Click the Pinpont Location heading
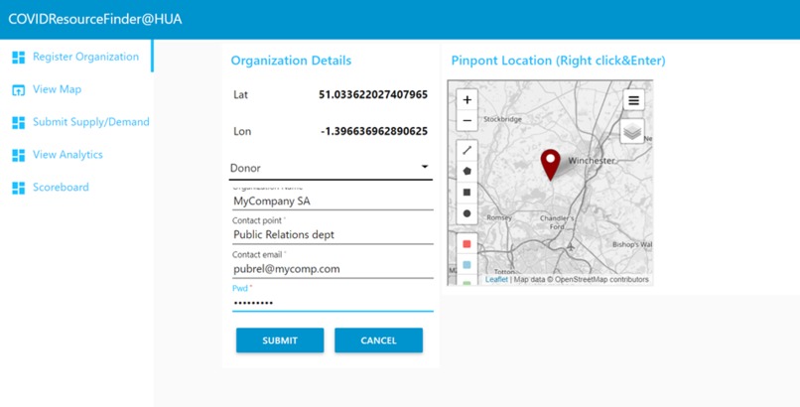Image resolution: width=800 pixels, height=407 pixels. (x=558, y=61)
